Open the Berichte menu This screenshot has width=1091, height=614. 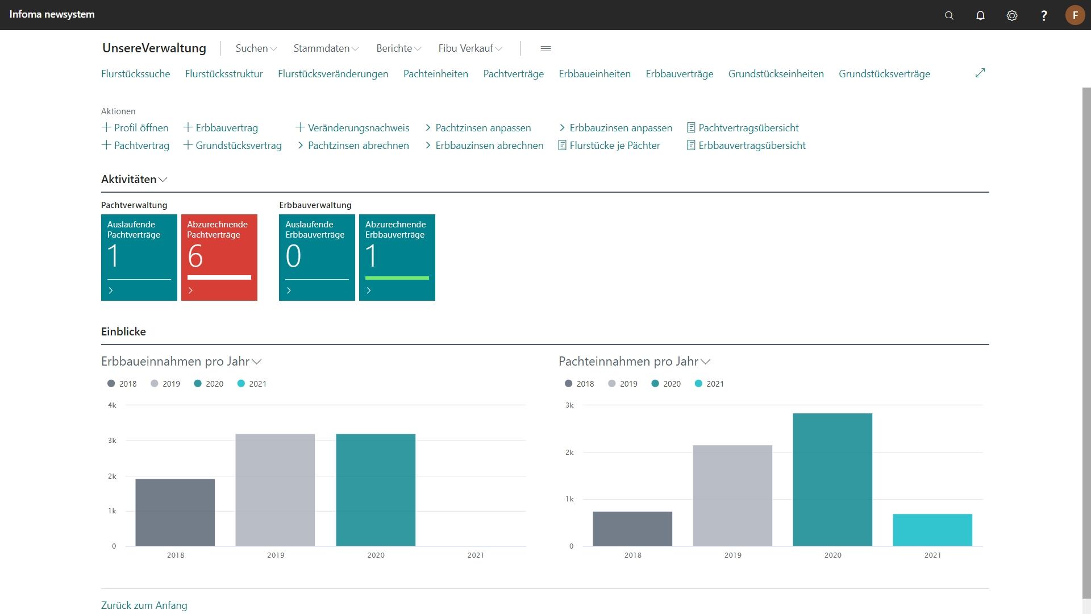pyautogui.click(x=398, y=48)
